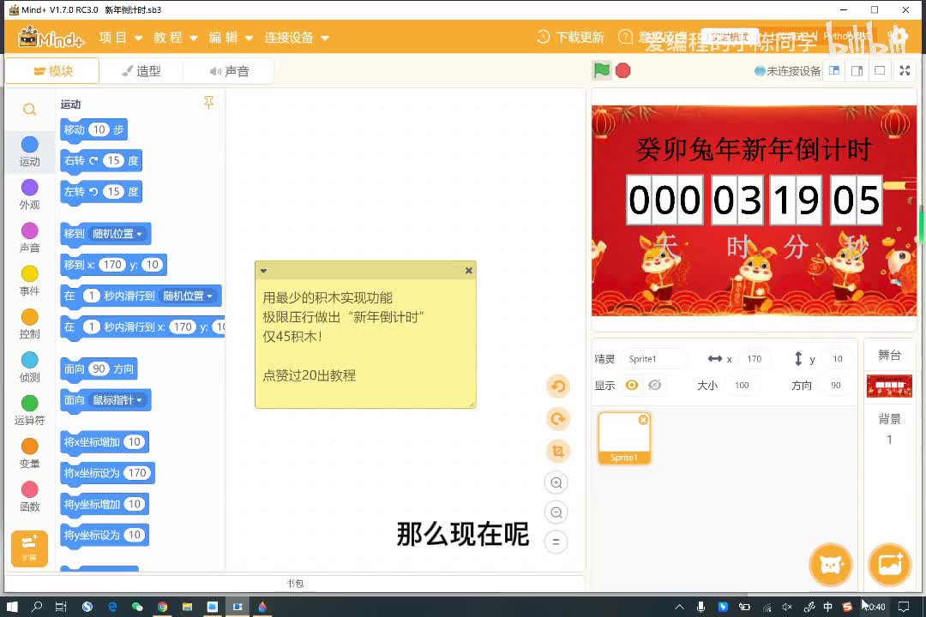Click 下载更新 download update
This screenshot has width=926, height=617.
(x=570, y=37)
